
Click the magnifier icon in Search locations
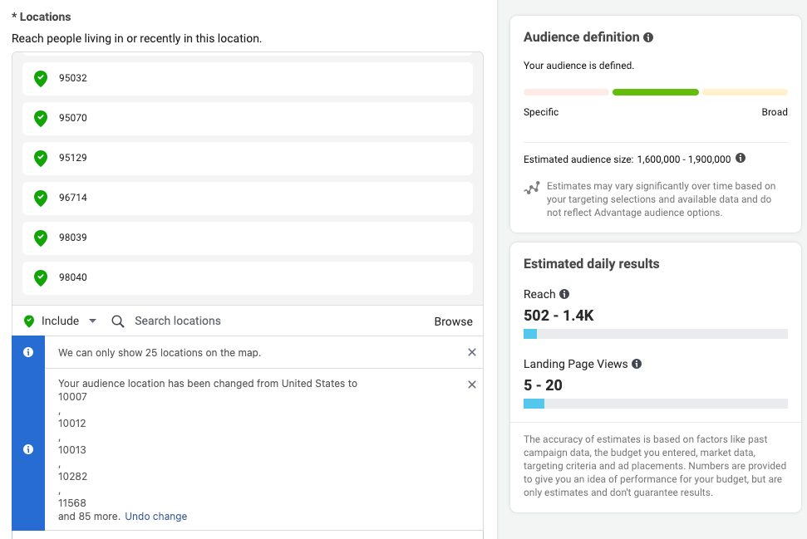click(117, 321)
